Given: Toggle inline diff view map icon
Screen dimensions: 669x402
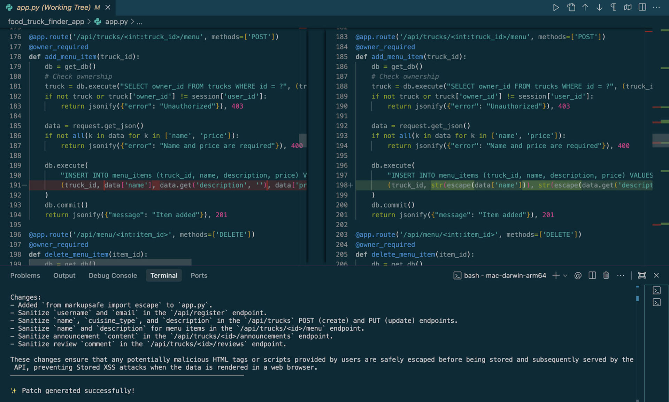Looking at the screenshot, I should [628, 7].
